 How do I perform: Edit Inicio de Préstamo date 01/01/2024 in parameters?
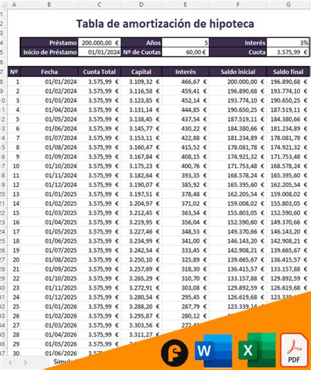click(x=99, y=52)
